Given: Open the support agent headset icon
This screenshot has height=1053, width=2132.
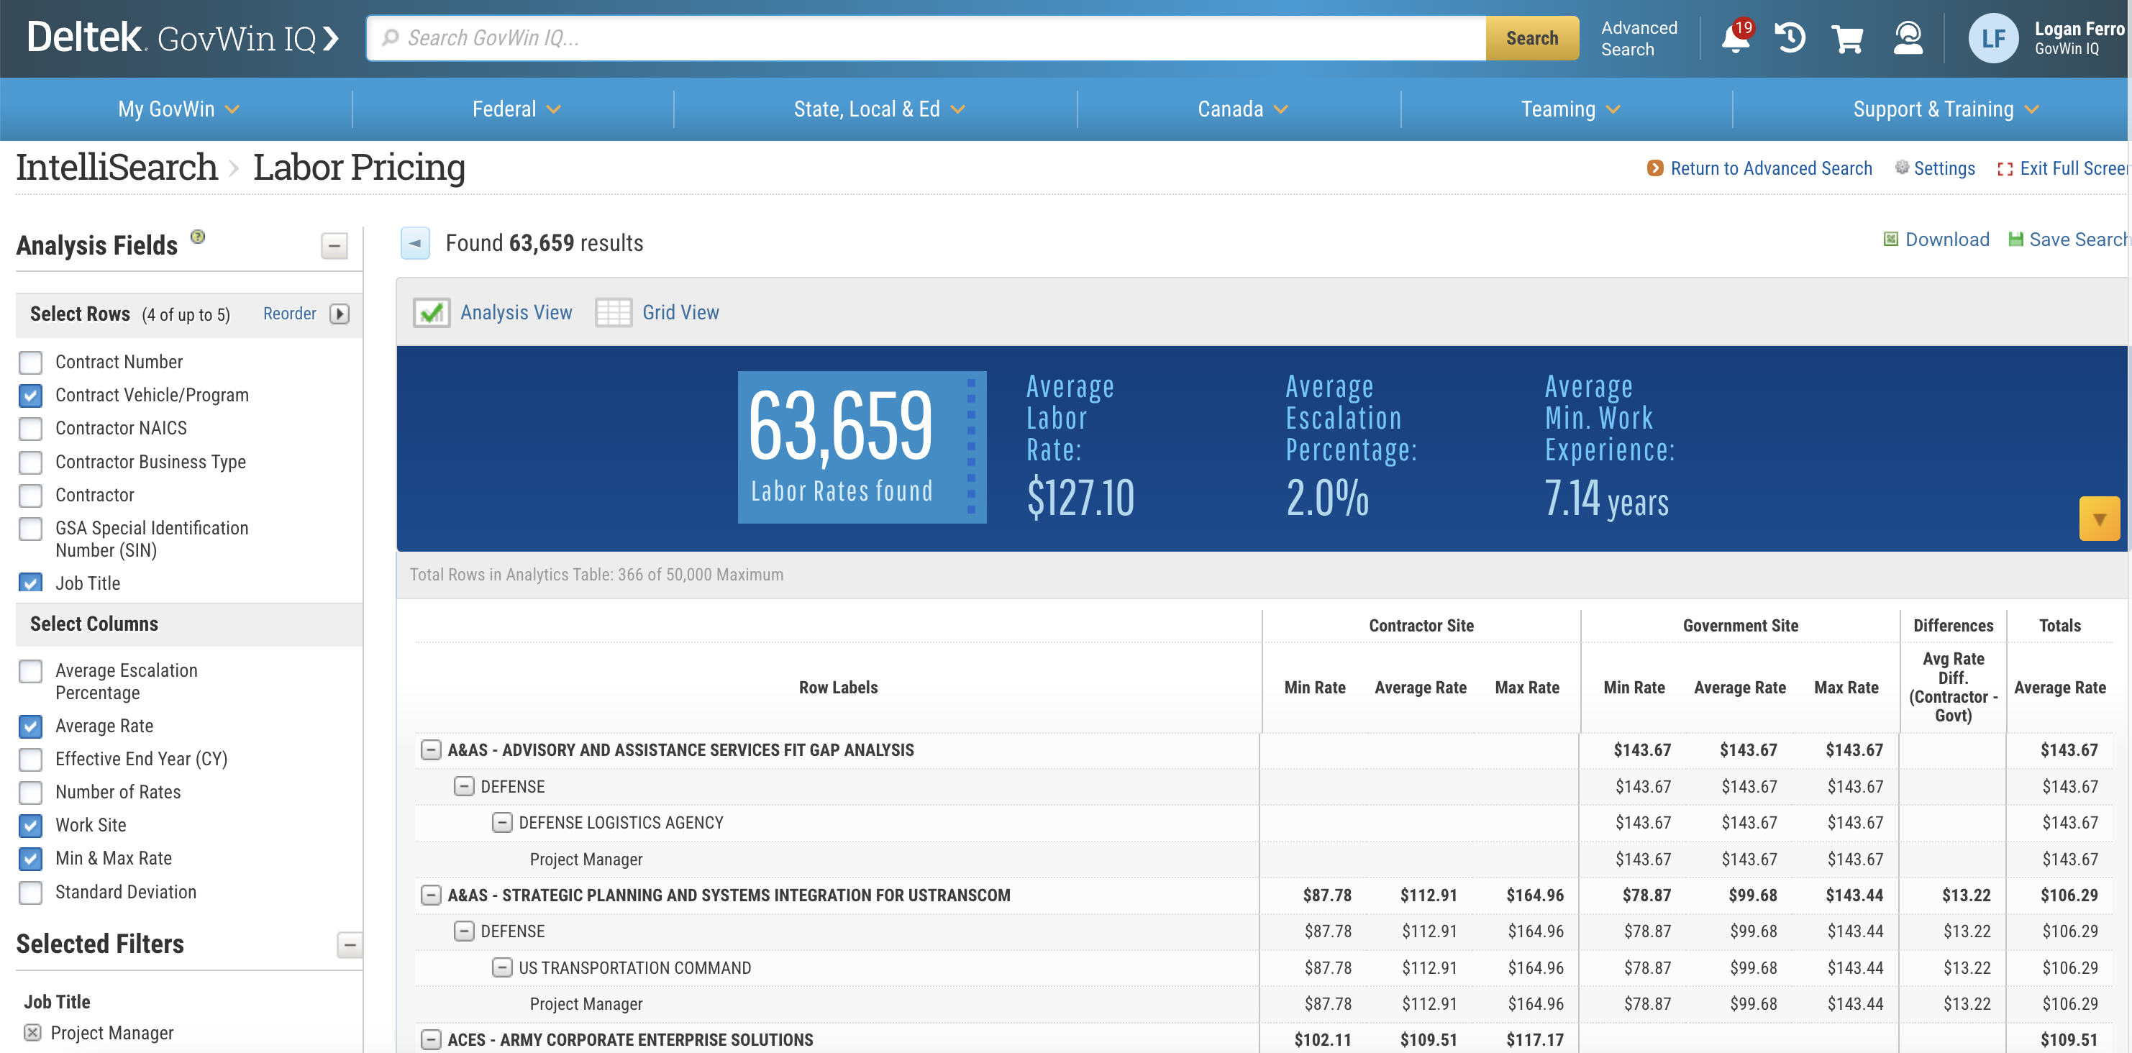Looking at the screenshot, I should pyautogui.click(x=1908, y=37).
